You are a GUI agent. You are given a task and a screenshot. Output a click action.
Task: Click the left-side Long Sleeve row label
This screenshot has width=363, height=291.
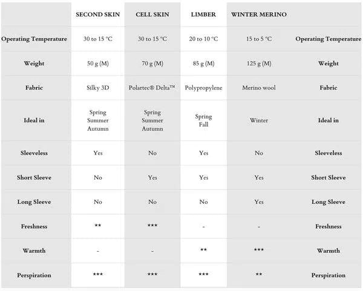[x=34, y=202]
